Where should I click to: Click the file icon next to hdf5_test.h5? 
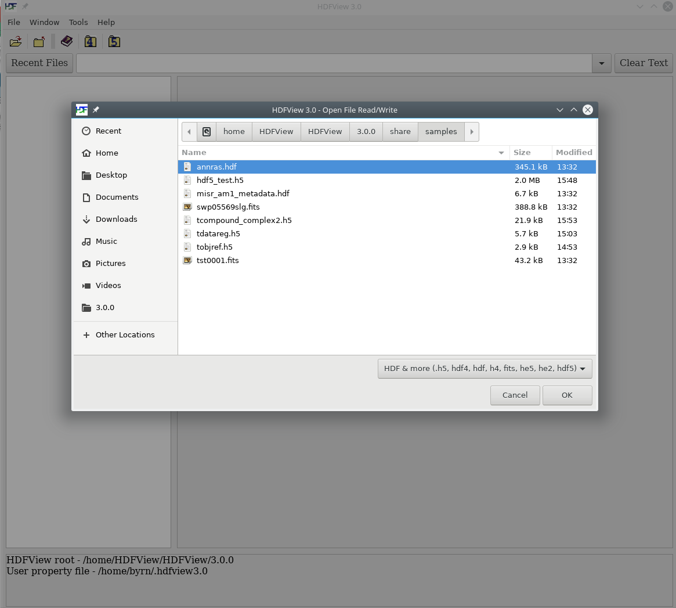pyautogui.click(x=187, y=180)
